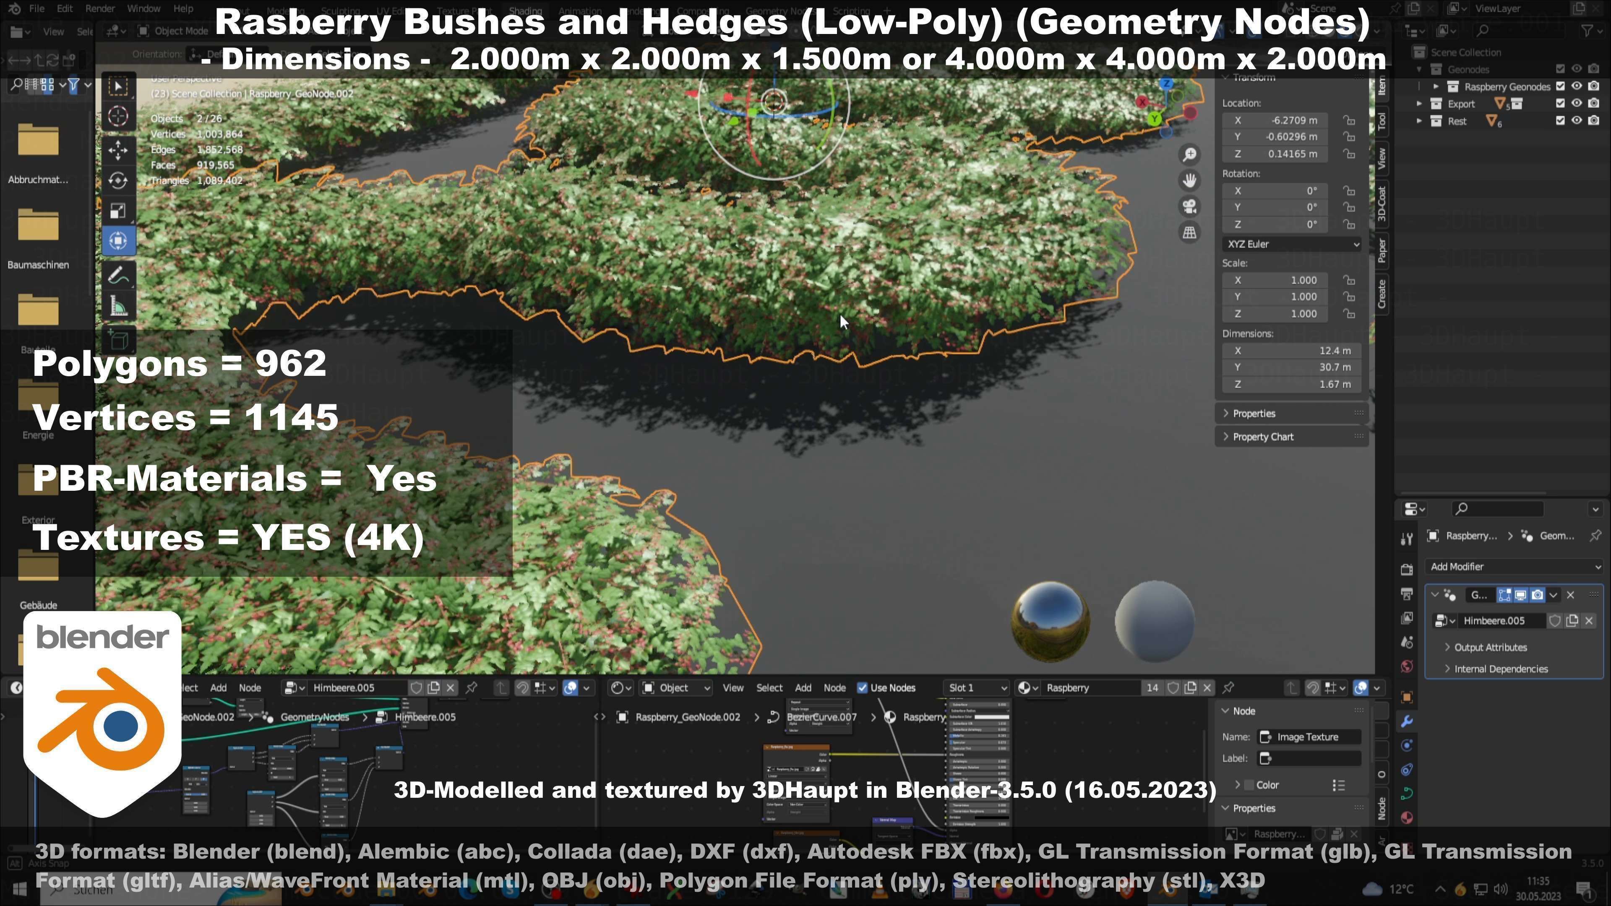Viewport: 1611px width, 906px height.
Task: Uncheck the Use Nodes checkbox
Action: [x=863, y=688]
